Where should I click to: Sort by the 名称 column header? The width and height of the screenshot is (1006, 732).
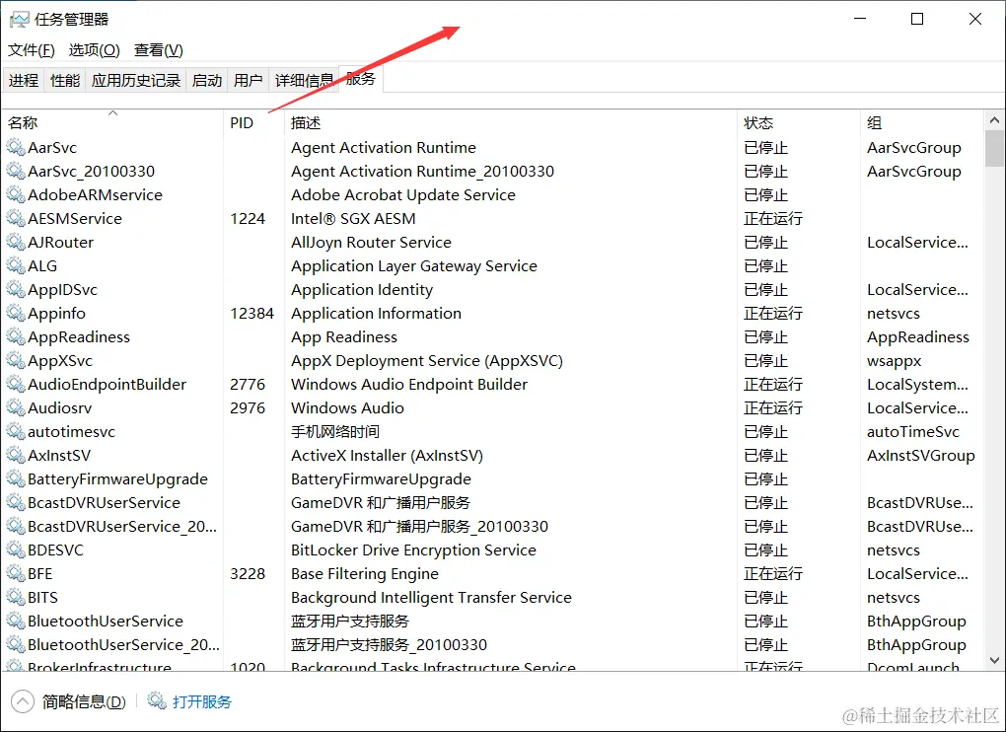coord(112,122)
